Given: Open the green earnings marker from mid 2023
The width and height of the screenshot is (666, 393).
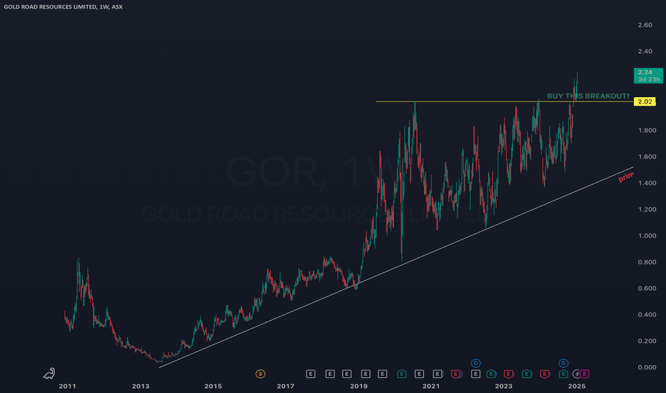Looking at the screenshot, I should click(527, 374).
